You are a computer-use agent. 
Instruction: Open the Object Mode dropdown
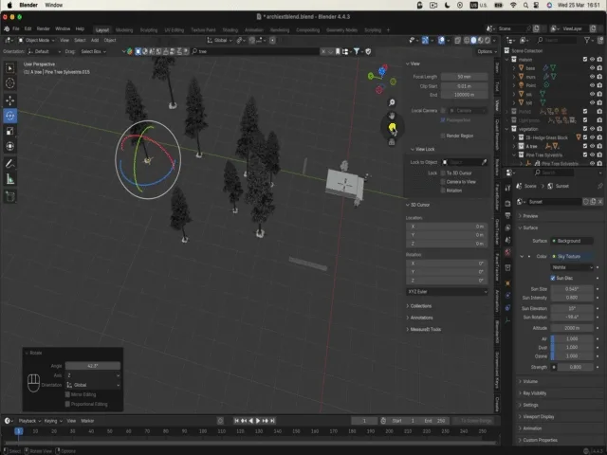click(x=36, y=40)
